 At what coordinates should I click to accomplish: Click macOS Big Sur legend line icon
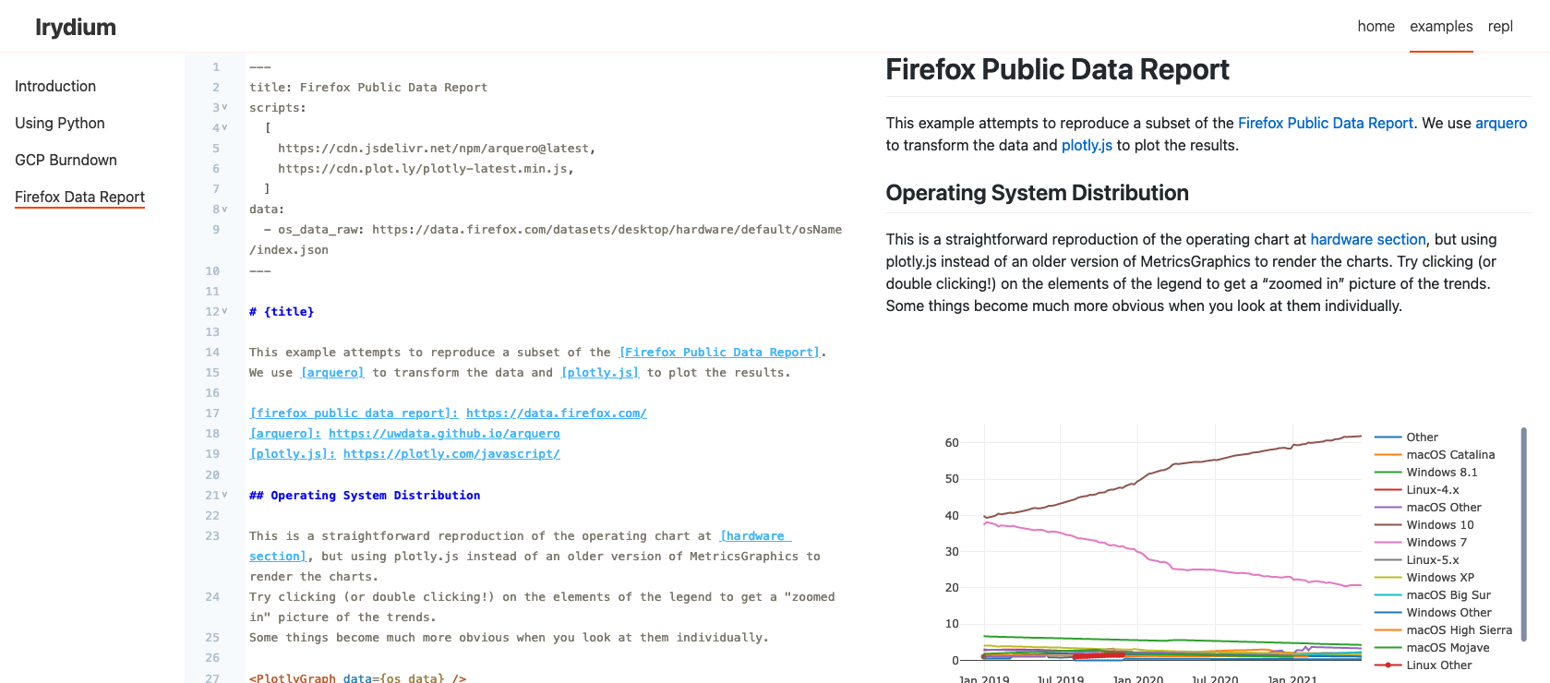coord(1388,595)
